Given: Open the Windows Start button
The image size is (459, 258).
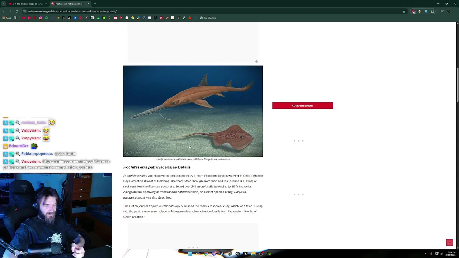Looking at the screenshot, I should coord(190,254).
